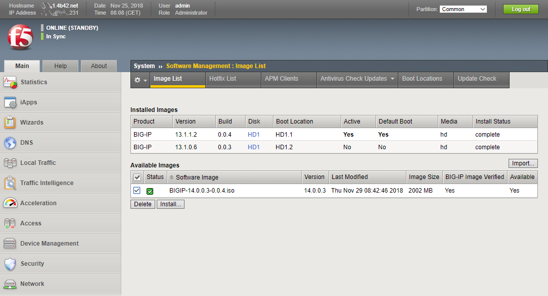Viewport: 548px width, 296px height.
Task: Click the Local Traffic icon
Action: (10, 163)
